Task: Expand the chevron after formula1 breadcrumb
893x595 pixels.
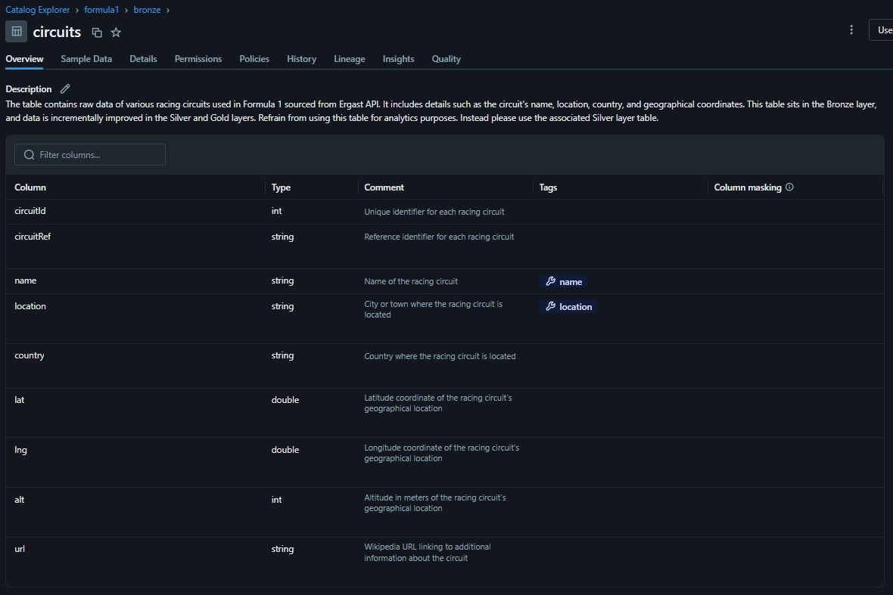Action: (x=126, y=10)
